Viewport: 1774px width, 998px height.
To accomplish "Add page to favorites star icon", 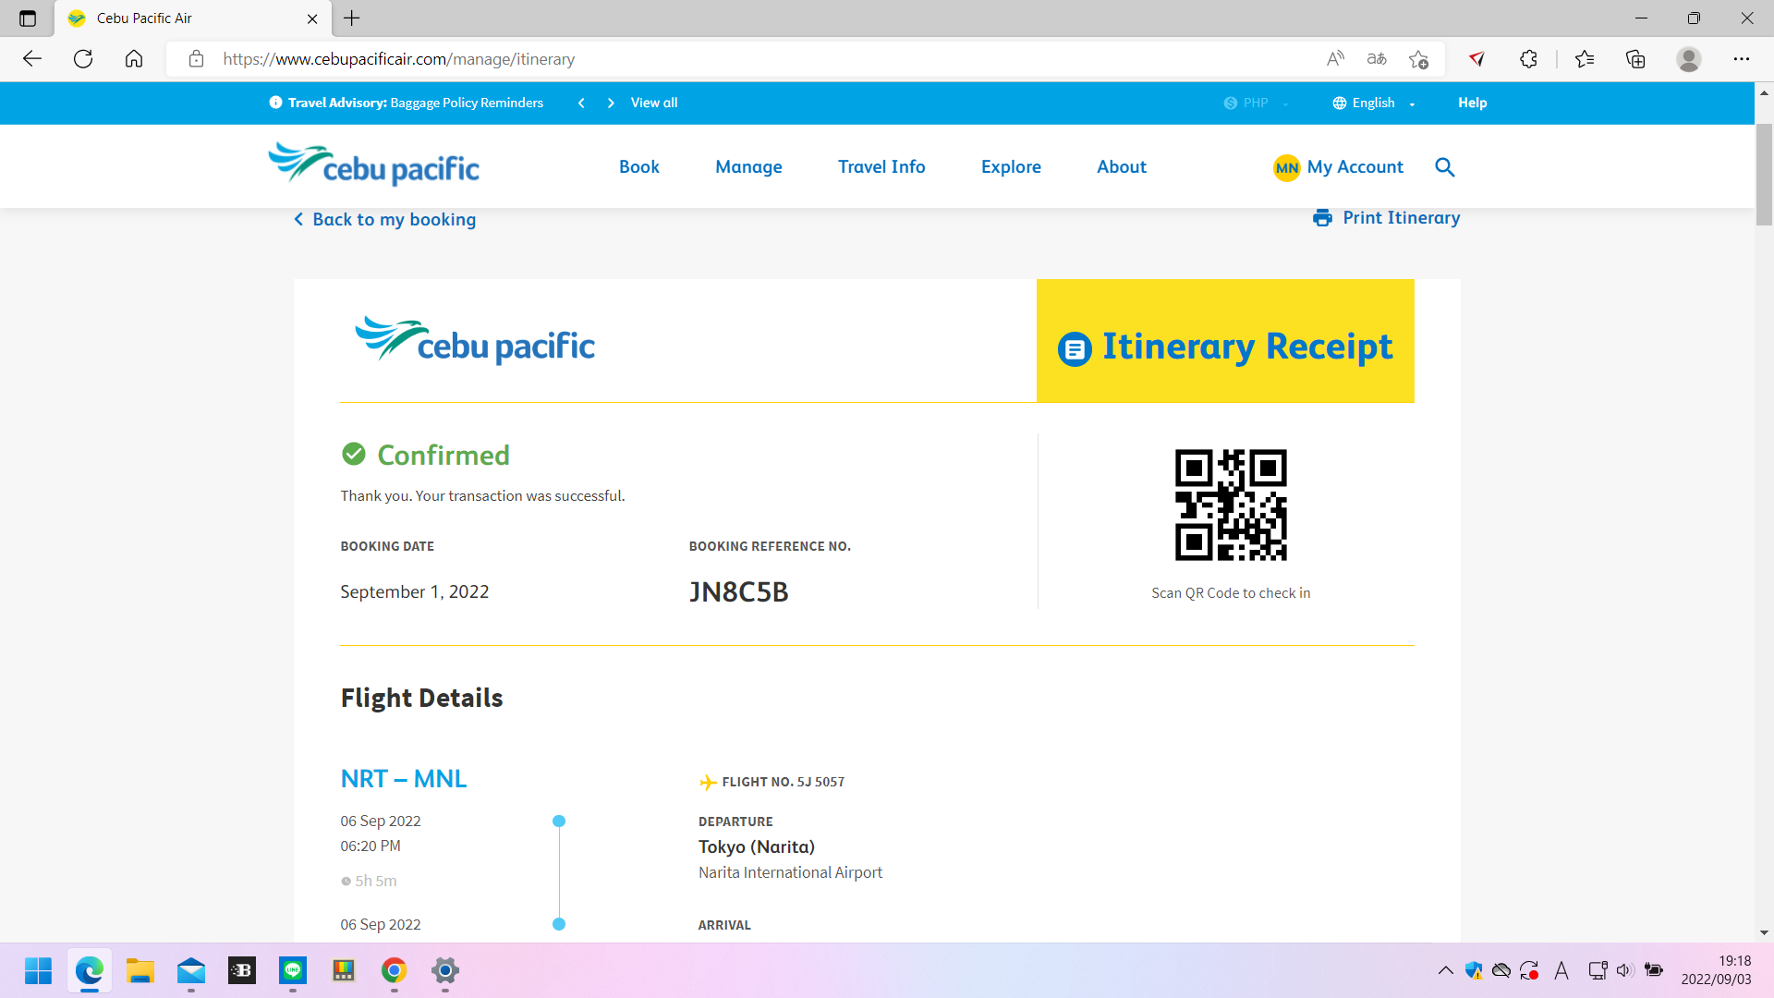I will 1419,59.
